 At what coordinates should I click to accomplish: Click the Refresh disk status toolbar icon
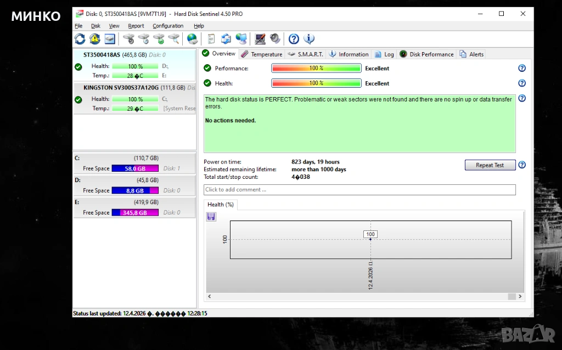(x=80, y=39)
